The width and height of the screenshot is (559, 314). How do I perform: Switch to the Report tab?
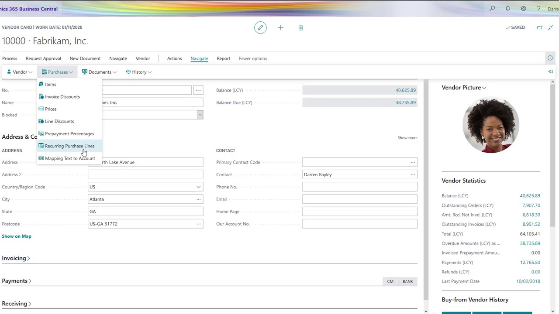pos(223,58)
